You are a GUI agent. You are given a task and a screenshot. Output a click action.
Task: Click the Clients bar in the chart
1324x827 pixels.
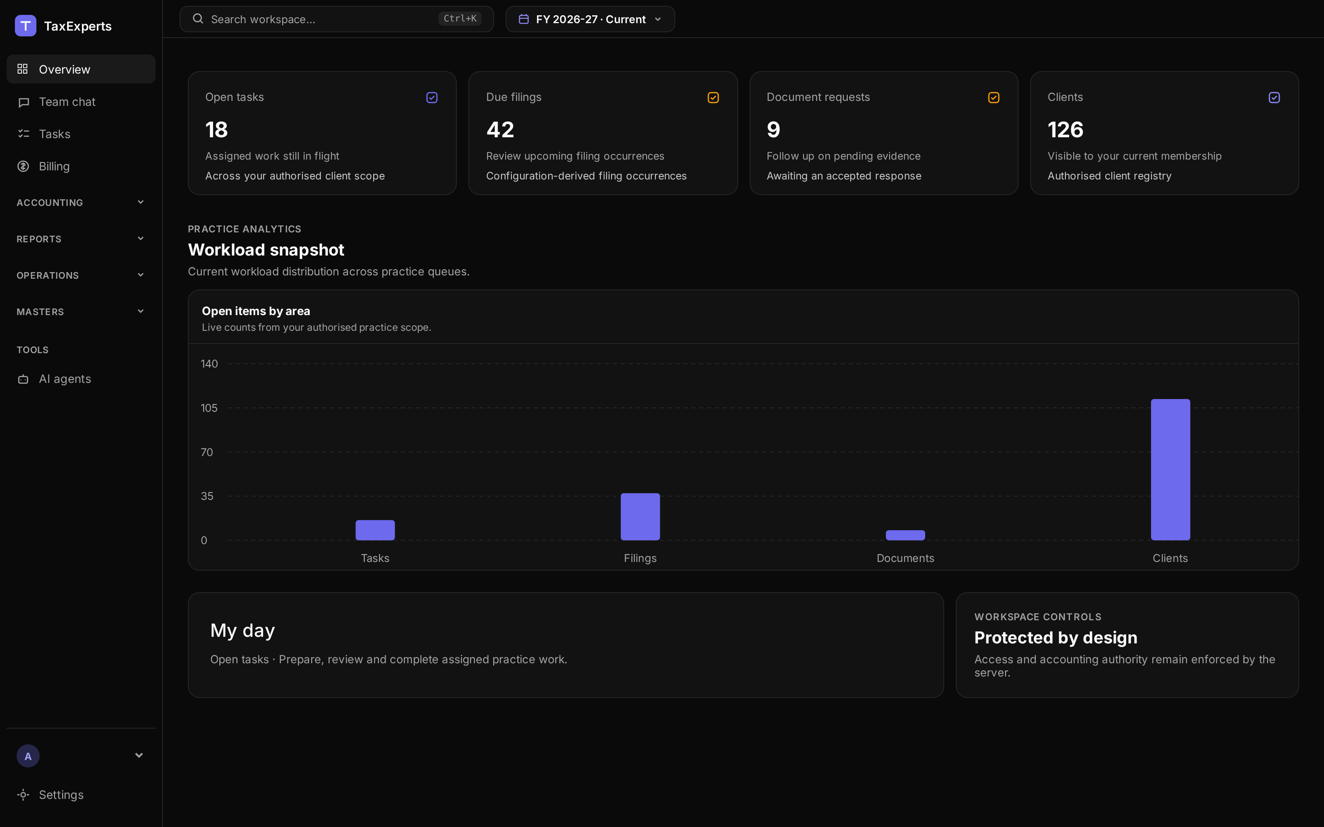tap(1170, 470)
